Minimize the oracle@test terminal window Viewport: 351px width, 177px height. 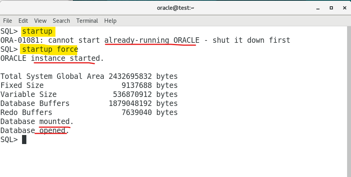318,8
